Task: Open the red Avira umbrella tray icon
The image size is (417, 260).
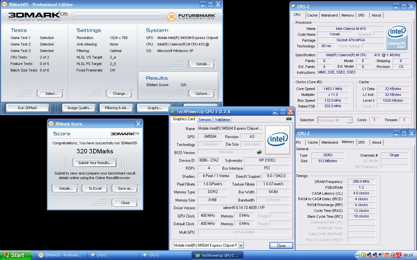Action: 399,255
